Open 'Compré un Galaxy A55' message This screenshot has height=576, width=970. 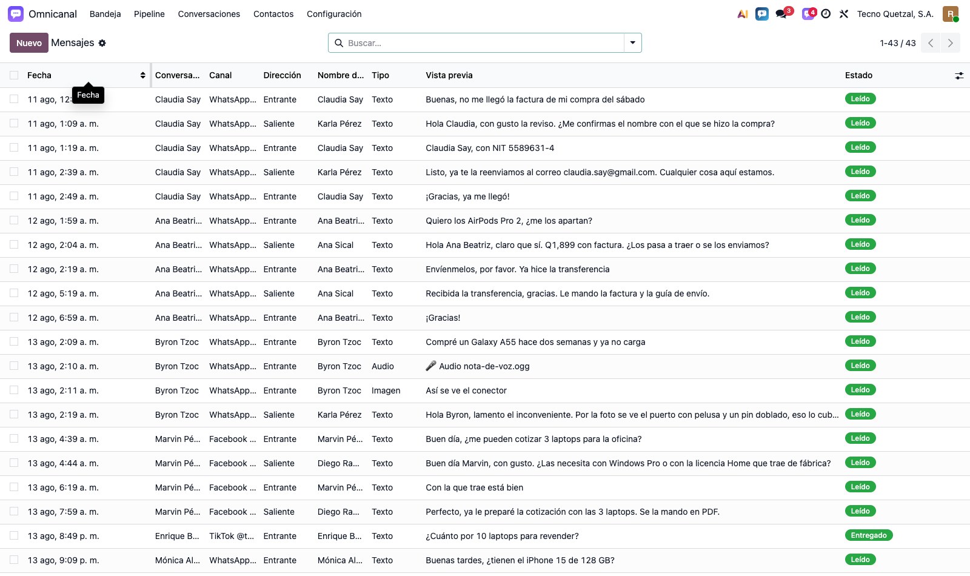535,342
